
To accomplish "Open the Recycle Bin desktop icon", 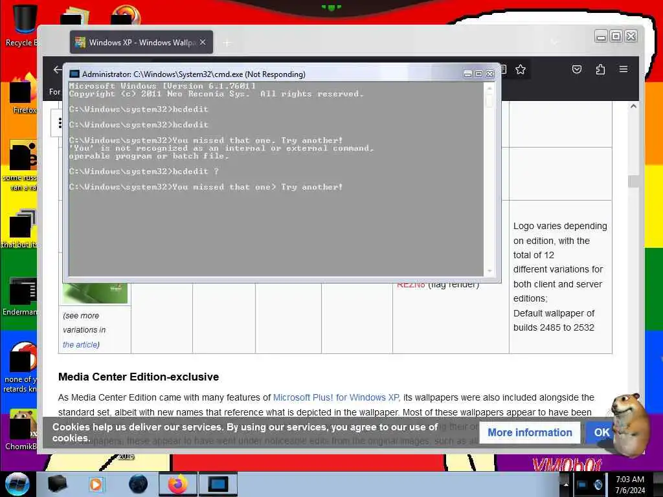I will (23, 25).
